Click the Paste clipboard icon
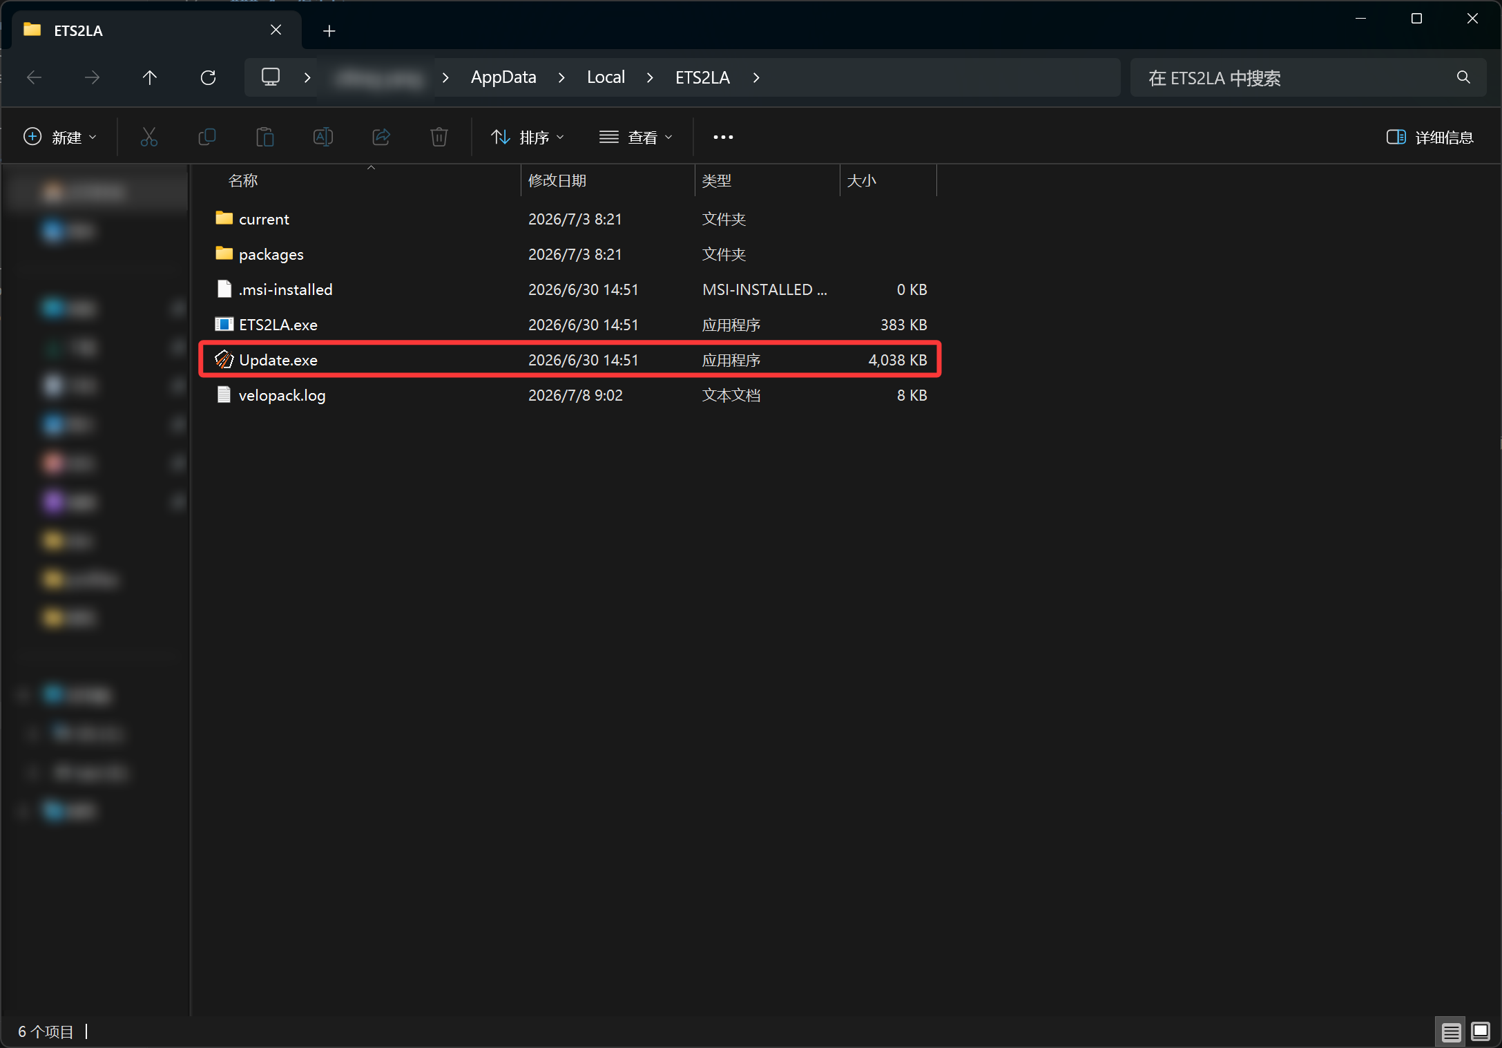 (265, 137)
